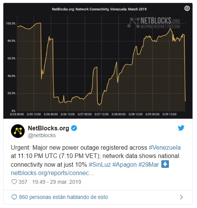Click the NetBlocks.org account name
This screenshot has width=197, height=208.
[48, 128]
